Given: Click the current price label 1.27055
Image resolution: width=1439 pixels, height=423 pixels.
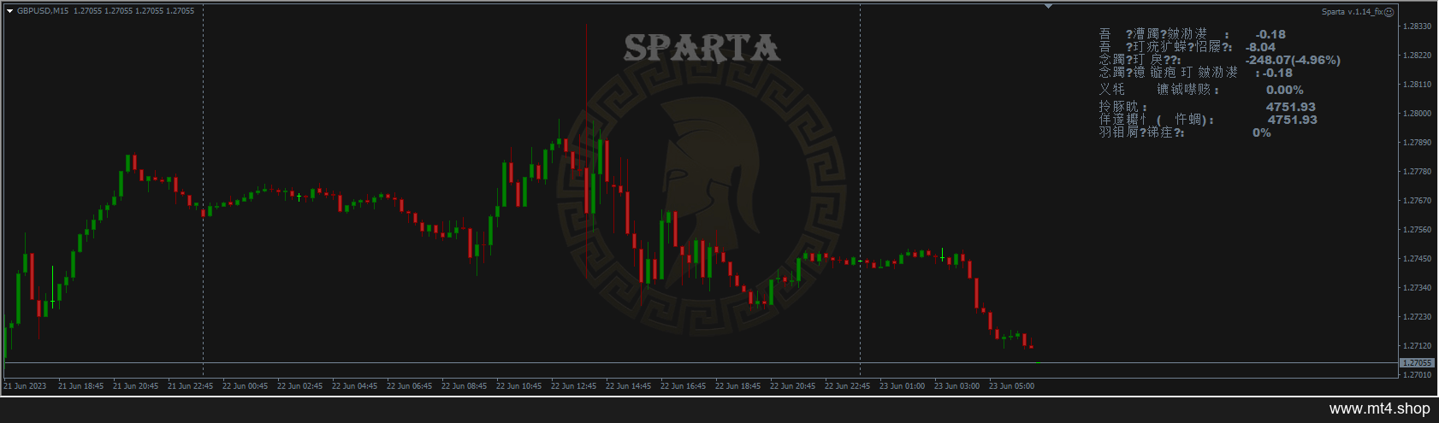Looking at the screenshot, I should [1416, 363].
